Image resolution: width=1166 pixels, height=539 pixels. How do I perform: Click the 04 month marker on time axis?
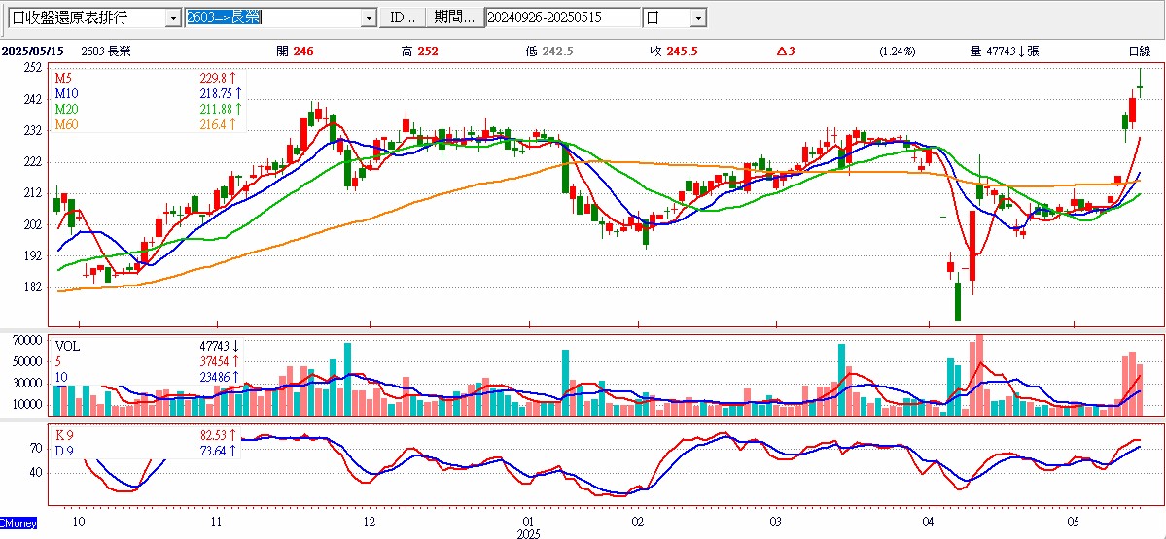pos(930,522)
